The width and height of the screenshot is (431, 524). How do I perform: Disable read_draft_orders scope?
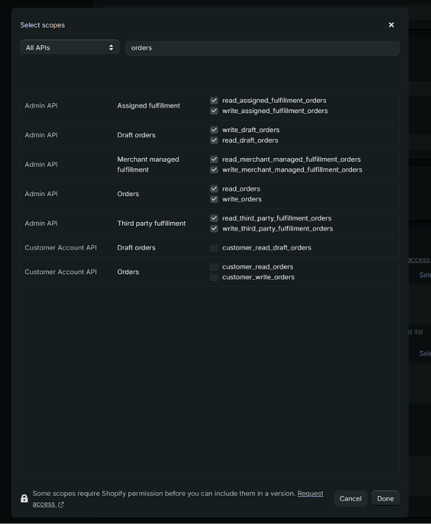214,140
